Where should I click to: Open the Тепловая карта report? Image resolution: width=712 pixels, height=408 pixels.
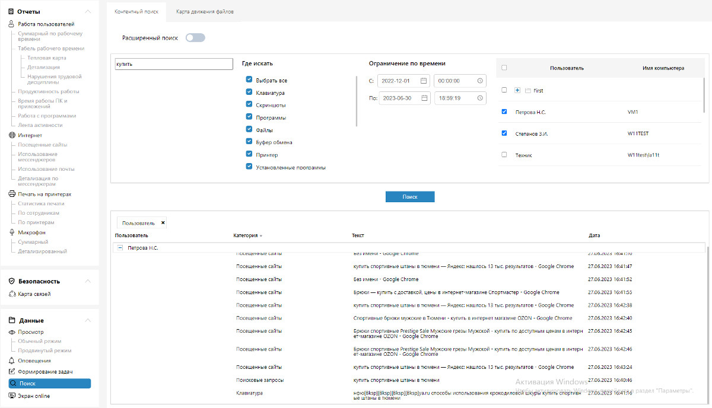(47, 58)
